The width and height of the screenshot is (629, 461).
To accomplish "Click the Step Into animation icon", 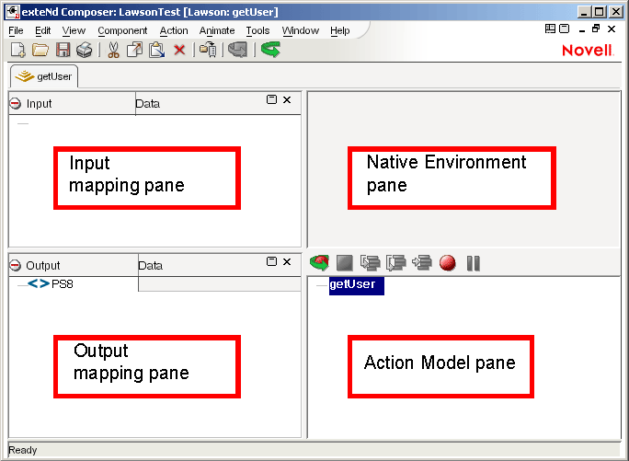I will 371,263.
